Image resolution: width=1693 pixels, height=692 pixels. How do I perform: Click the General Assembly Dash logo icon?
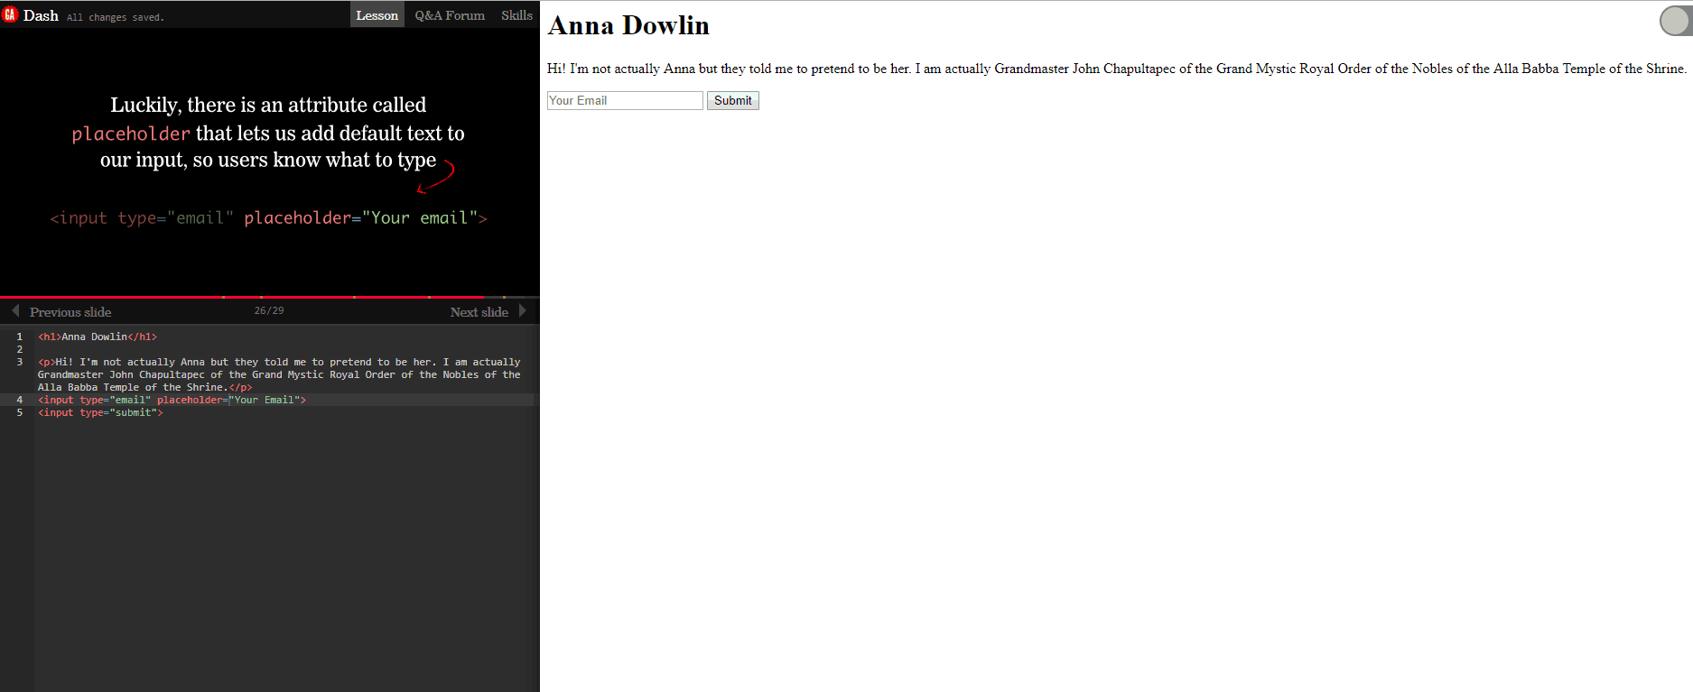click(x=10, y=14)
